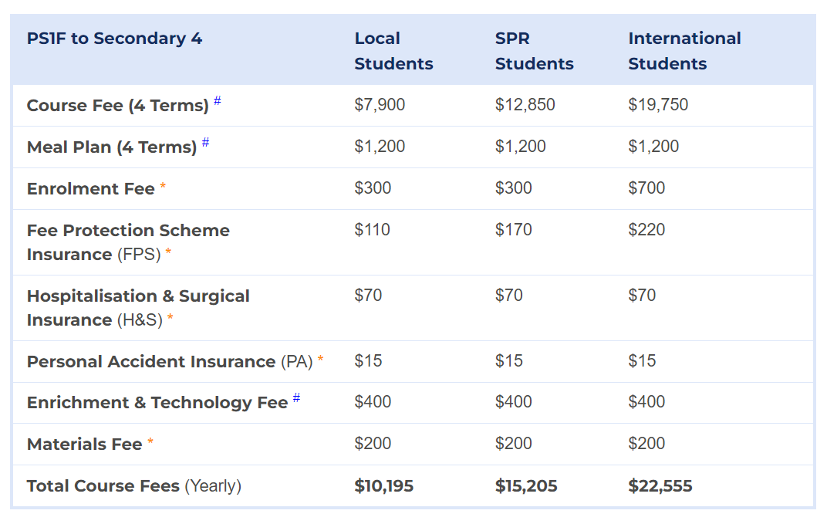Click the orange asterisk next to Enrolment Fee

click(x=163, y=186)
